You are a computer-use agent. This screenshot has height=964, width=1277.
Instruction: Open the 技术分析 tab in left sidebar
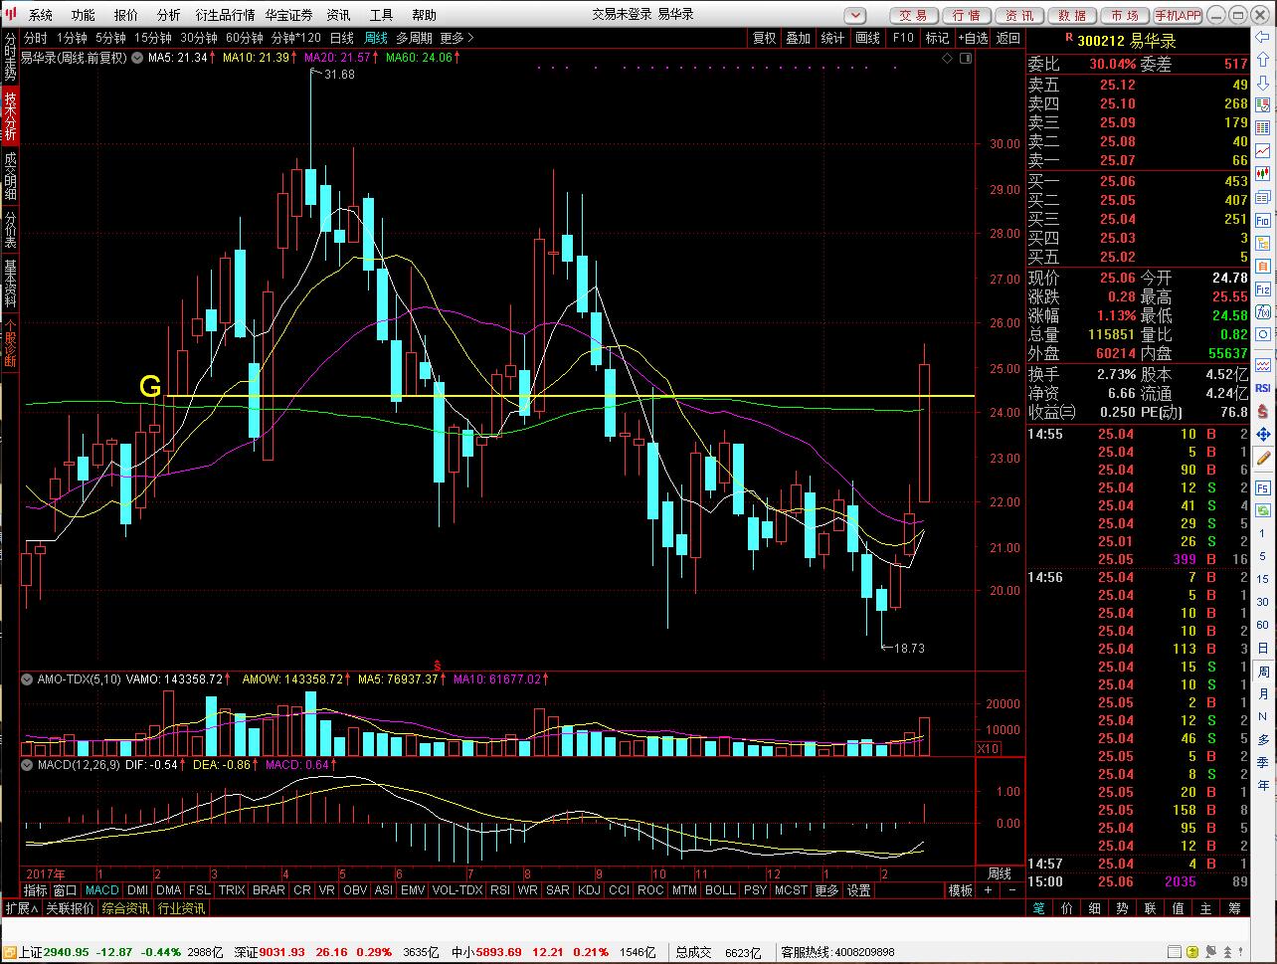click(10, 115)
